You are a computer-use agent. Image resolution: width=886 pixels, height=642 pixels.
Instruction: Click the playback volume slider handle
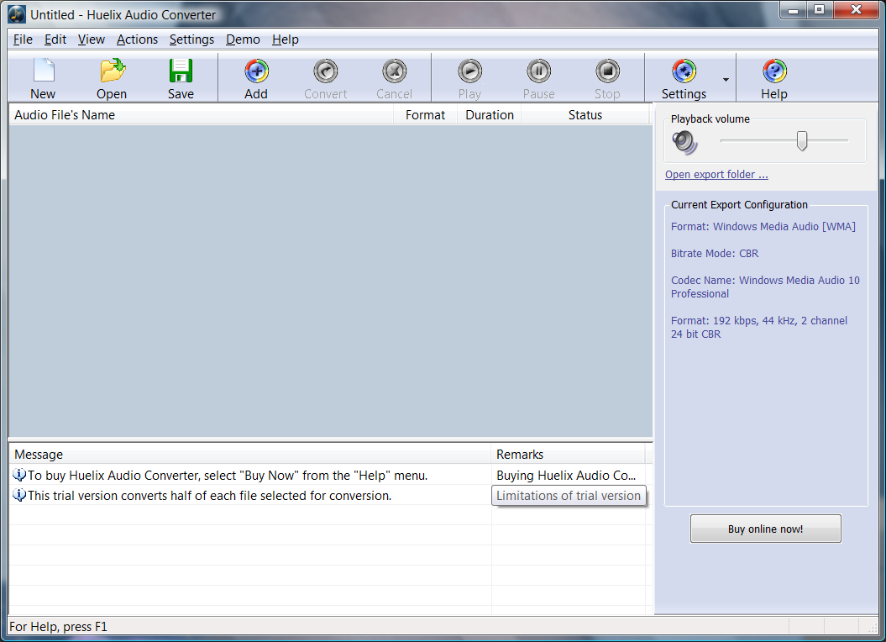point(802,140)
